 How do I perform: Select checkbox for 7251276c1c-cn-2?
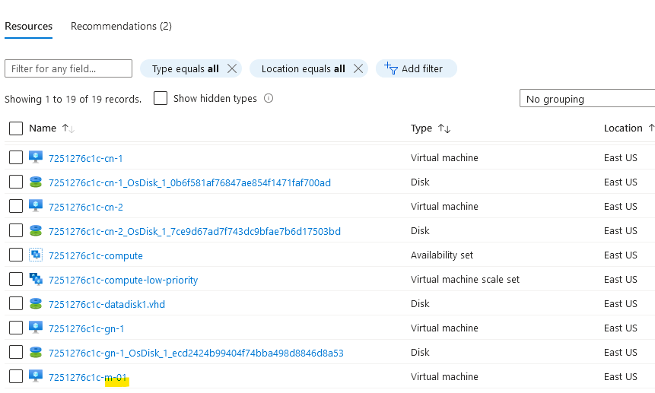pyautogui.click(x=16, y=206)
